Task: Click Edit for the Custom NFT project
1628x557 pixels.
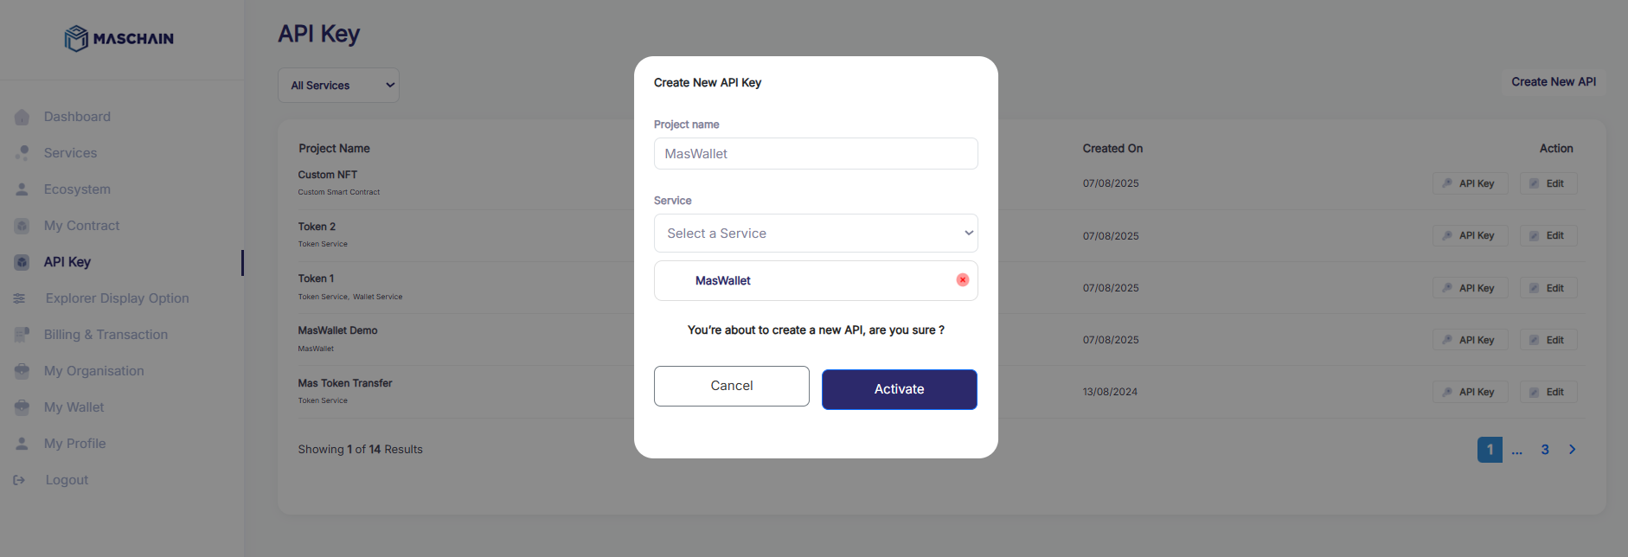Action: tap(1548, 183)
